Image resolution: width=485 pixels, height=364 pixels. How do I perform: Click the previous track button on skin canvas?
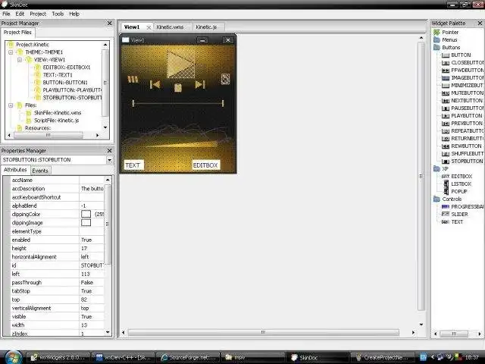tap(155, 84)
